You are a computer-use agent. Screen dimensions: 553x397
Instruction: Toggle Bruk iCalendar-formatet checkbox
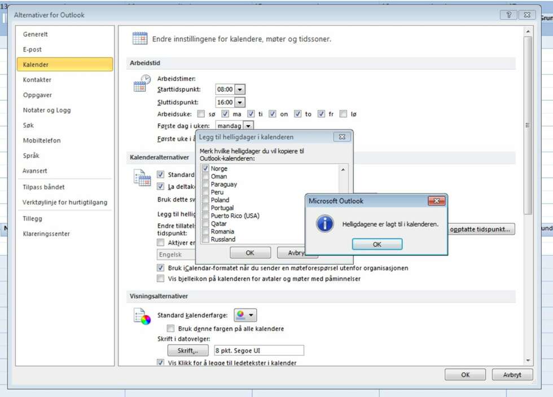(x=160, y=268)
